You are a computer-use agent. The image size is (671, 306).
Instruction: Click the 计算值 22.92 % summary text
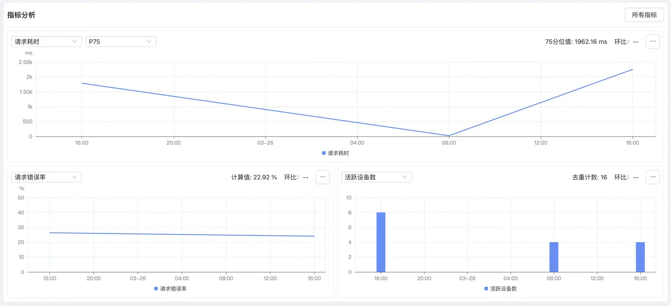[254, 177]
